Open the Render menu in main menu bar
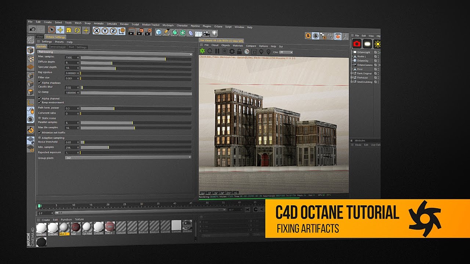The width and height of the screenshot is (470, 264). pos(124,24)
